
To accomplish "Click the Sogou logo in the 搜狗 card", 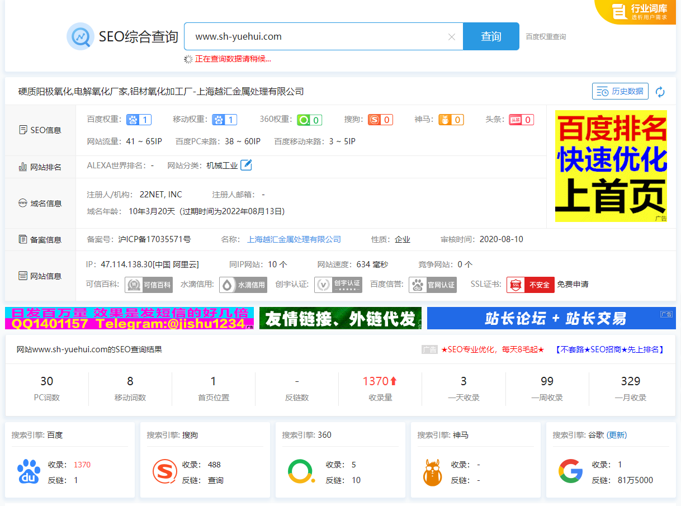I will tap(165, 471).
